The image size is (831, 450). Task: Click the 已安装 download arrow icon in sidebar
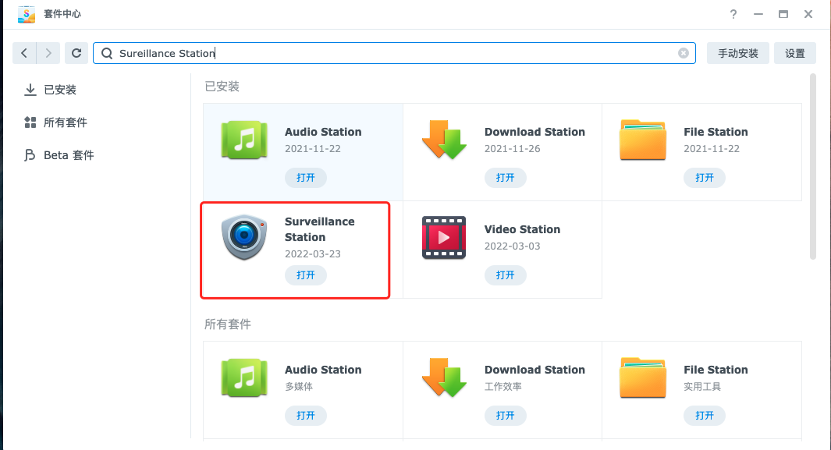[30, 90]
